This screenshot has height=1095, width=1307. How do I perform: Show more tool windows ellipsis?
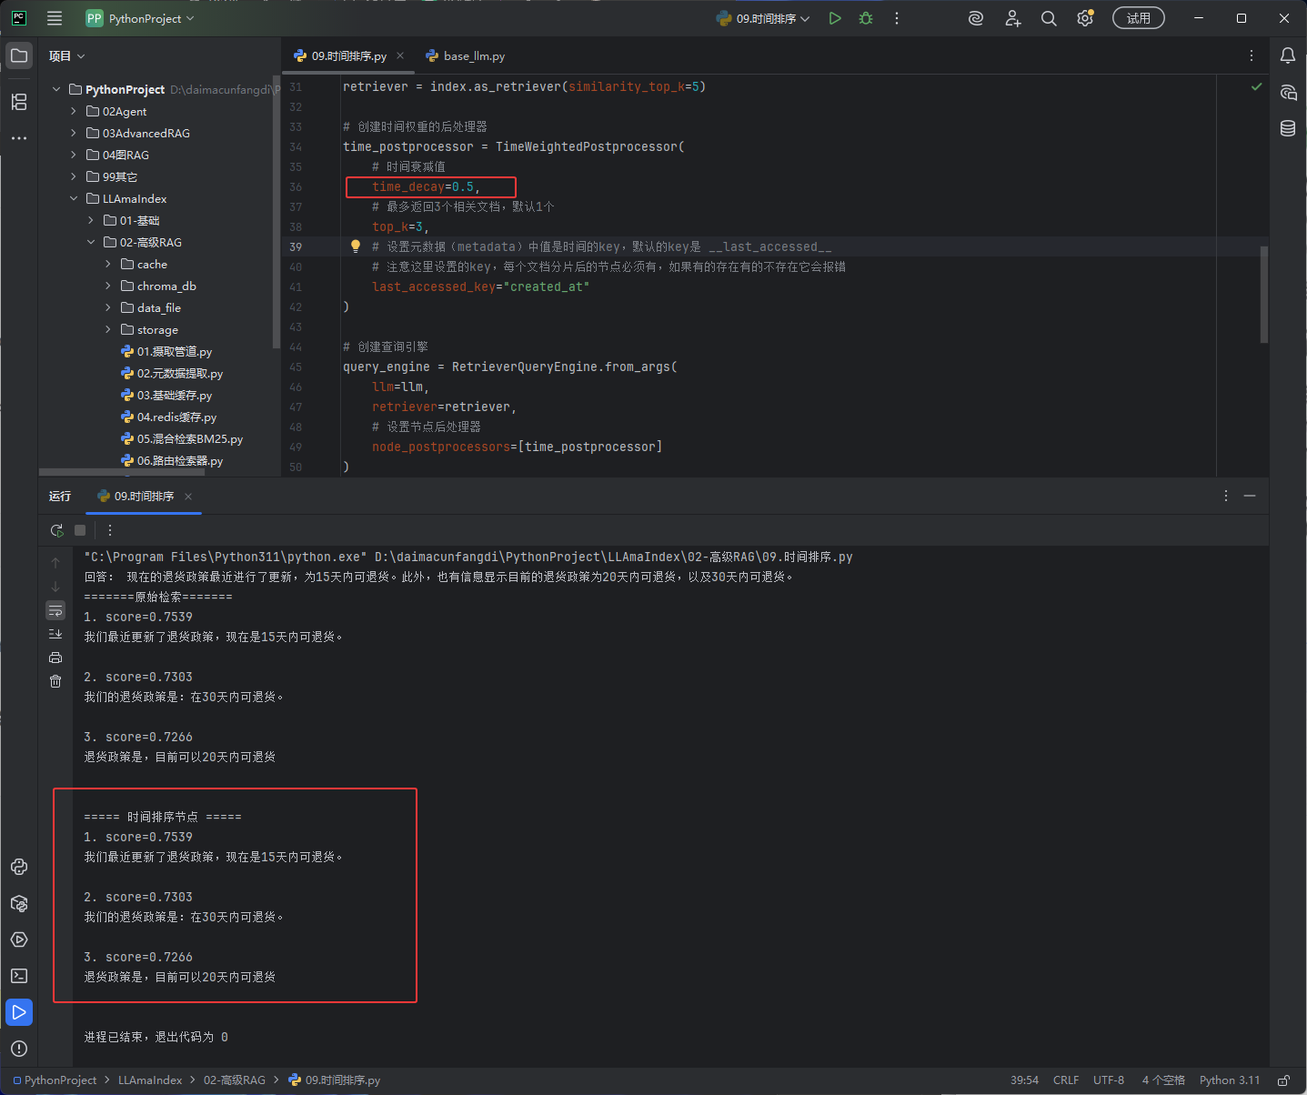point(19,138)
